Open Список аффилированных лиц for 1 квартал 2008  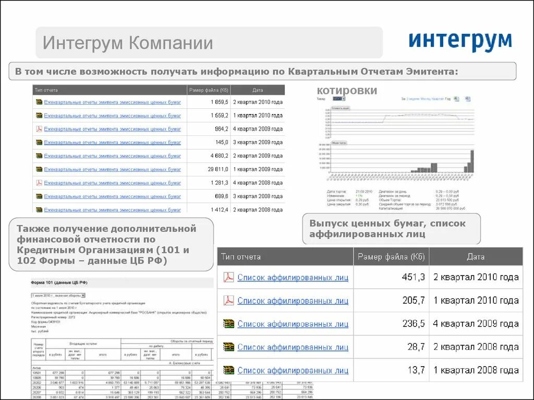[293, 370]
